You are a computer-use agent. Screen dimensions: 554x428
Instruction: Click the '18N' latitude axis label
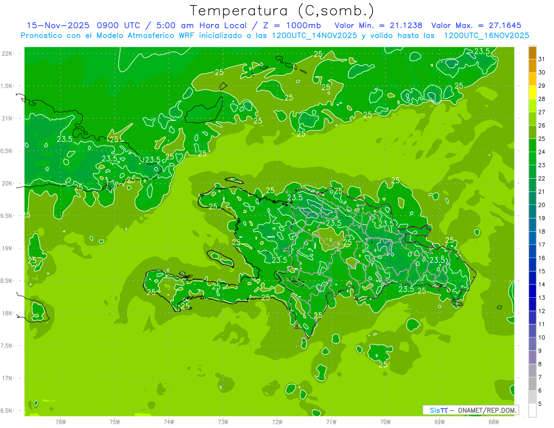click(8, 313)
